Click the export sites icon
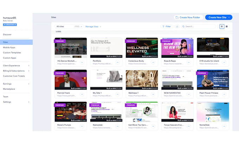The height and width of the screenshot is (144, 239). 177,26
